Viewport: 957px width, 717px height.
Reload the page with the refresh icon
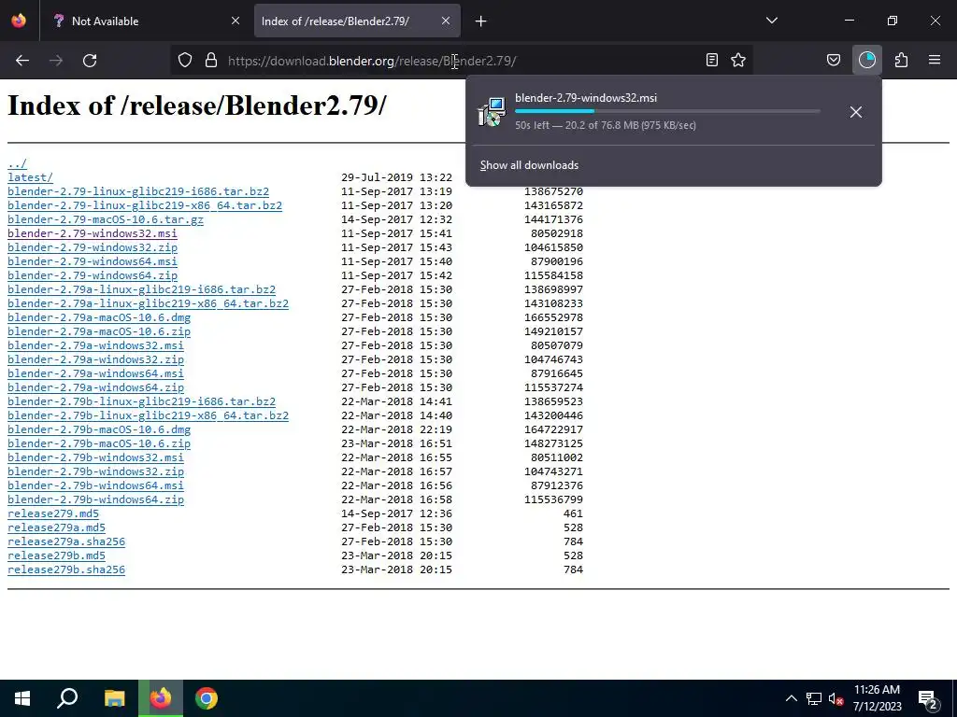point(90,61)
